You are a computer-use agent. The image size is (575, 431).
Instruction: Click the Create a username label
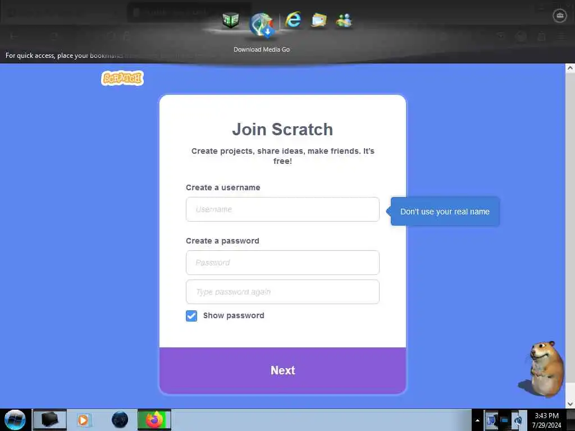[223, 187]
